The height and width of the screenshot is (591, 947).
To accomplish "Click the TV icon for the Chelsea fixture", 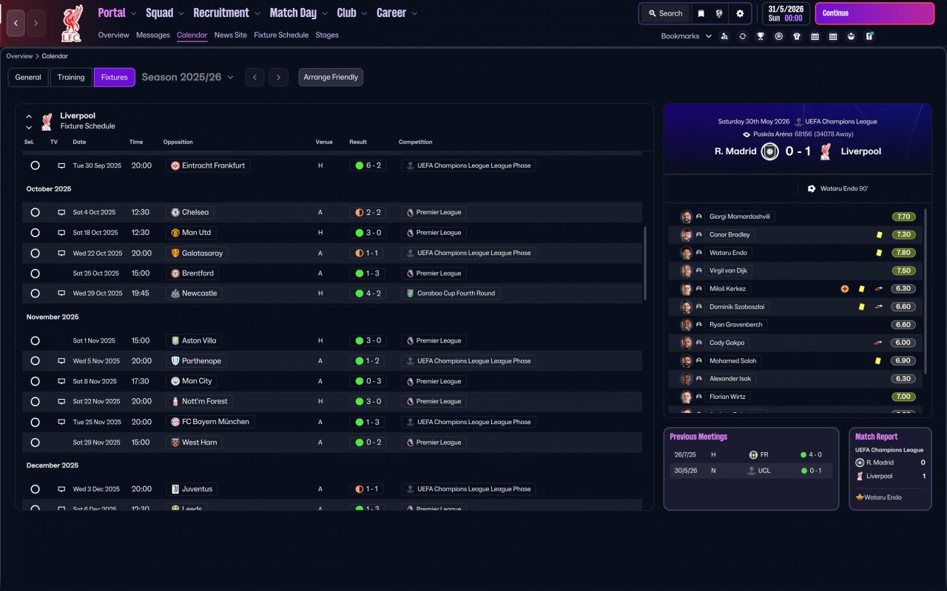I will 61,213.
